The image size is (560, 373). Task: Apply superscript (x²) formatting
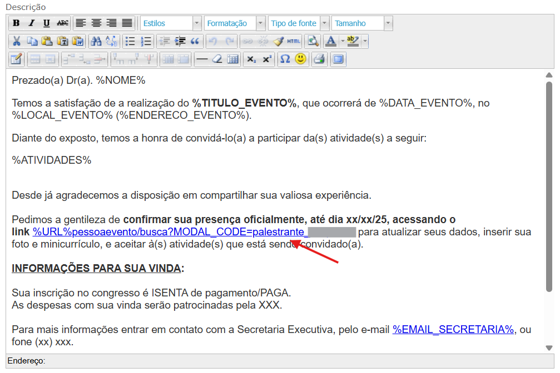pyautogui.click(x=267, y=59)
